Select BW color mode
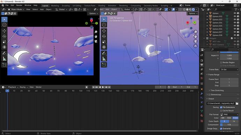Screen dimensions: 241x135 click(x=223, y=118)
